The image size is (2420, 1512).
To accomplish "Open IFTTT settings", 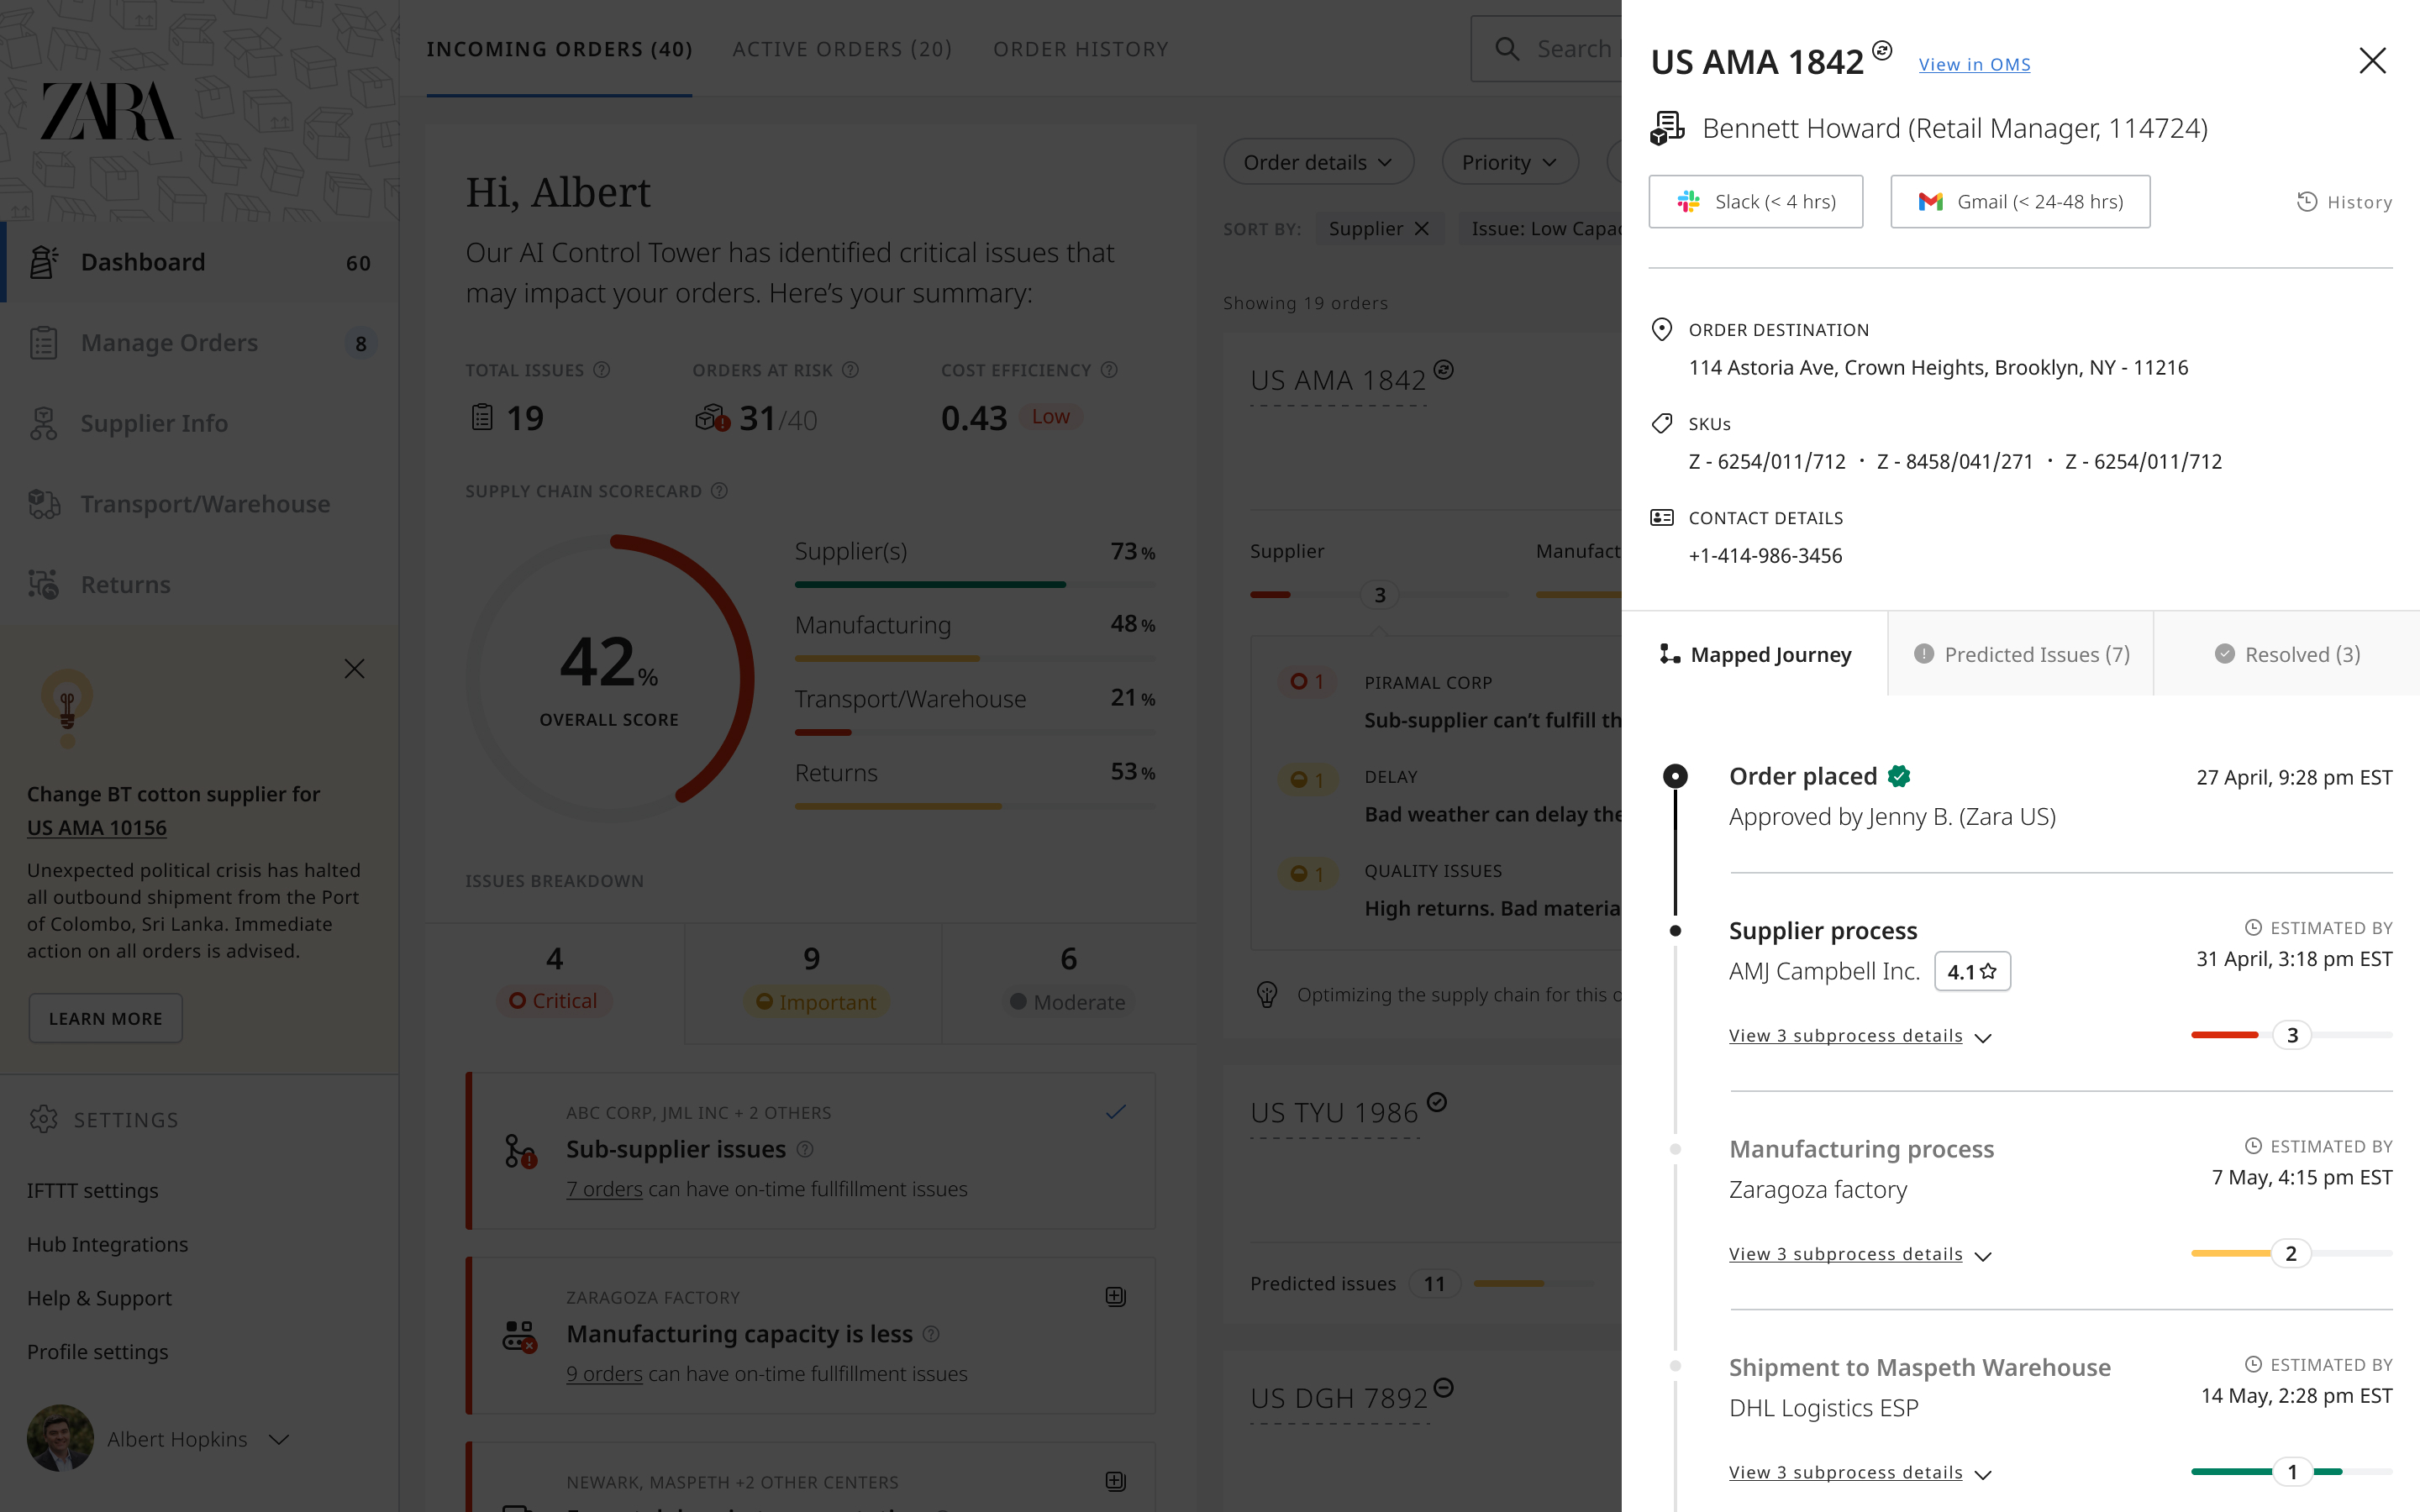I will pos(93,1191).
